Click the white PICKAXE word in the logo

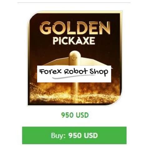click(x=74, y=41)
